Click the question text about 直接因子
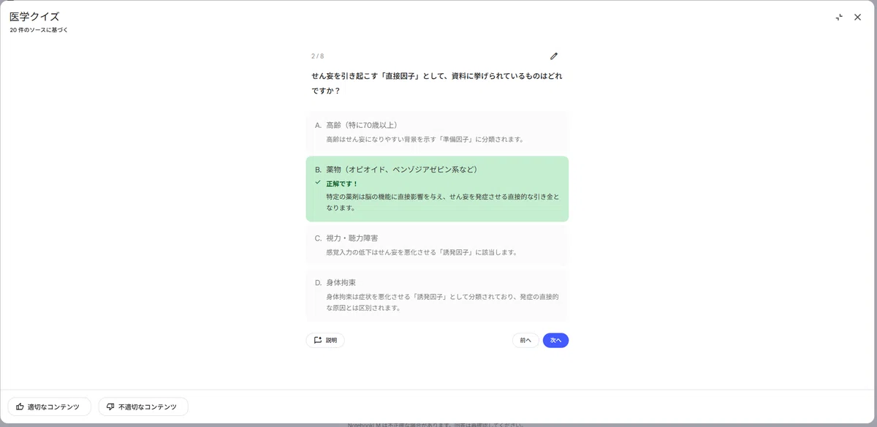Screen dimensions: 877x427 pos(437,83)
